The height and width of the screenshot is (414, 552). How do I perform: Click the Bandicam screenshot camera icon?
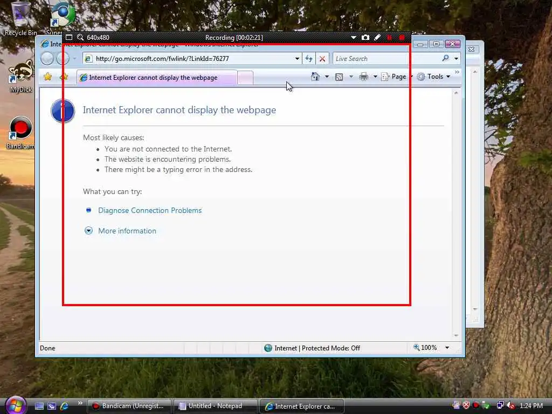pos(365,37)
